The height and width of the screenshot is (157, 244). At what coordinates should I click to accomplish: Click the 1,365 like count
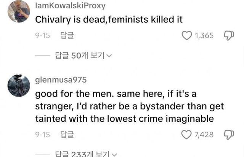pyautogui.click(x=204, y=36)
